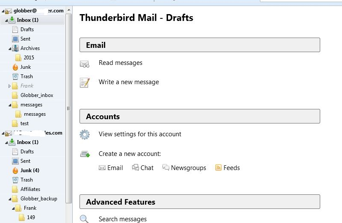Select the Trash label under the first account
342x223 pixels.
pyautogui.click(x=27, y=76)
